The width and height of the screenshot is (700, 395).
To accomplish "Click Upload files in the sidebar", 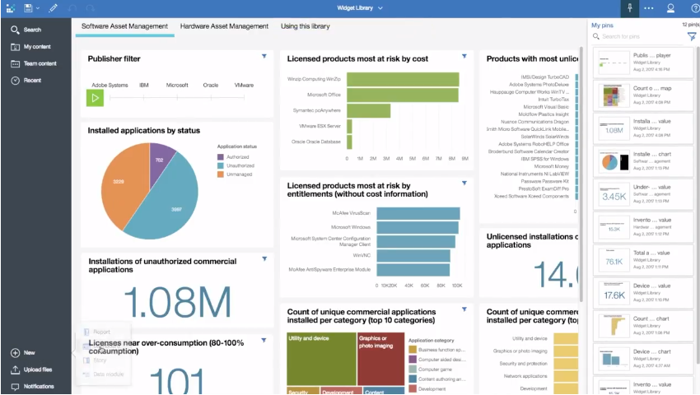I will tap(37, 369).
